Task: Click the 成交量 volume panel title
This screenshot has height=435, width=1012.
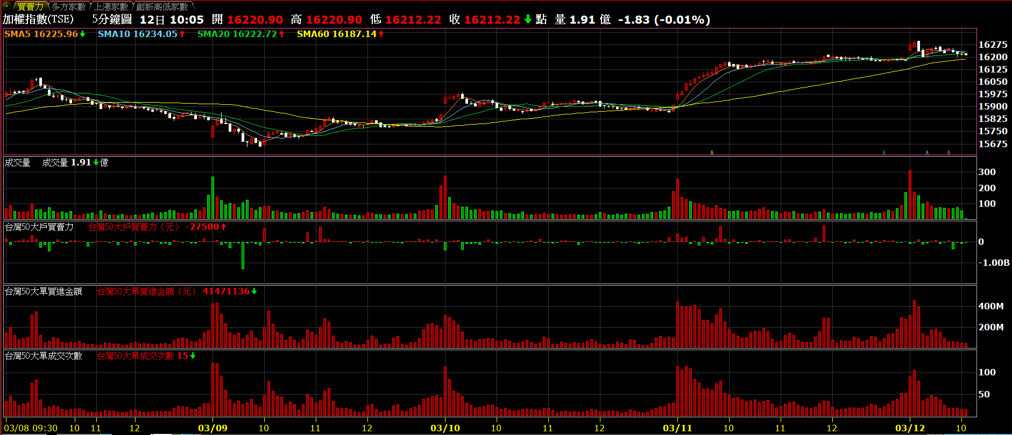Action: (18, 163)
